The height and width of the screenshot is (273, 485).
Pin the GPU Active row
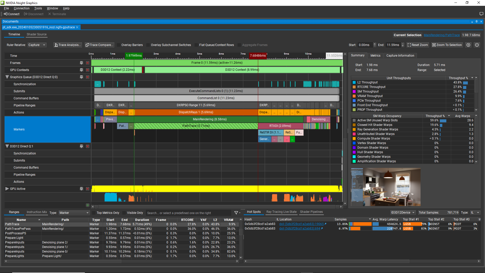point(81,189)
